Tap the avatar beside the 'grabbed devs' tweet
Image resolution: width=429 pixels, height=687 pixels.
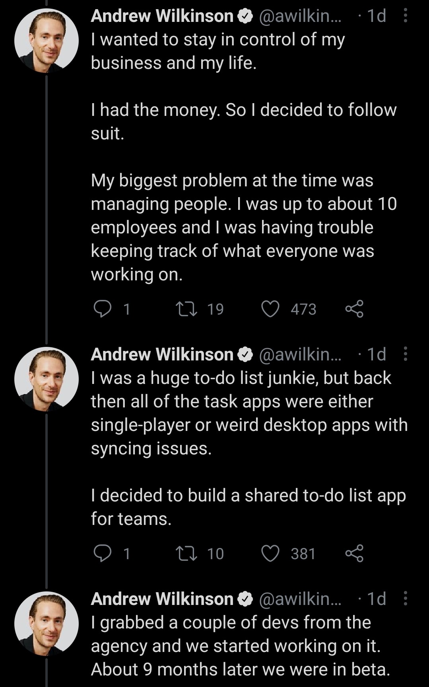pyautogui.click(x=47, y=624)
